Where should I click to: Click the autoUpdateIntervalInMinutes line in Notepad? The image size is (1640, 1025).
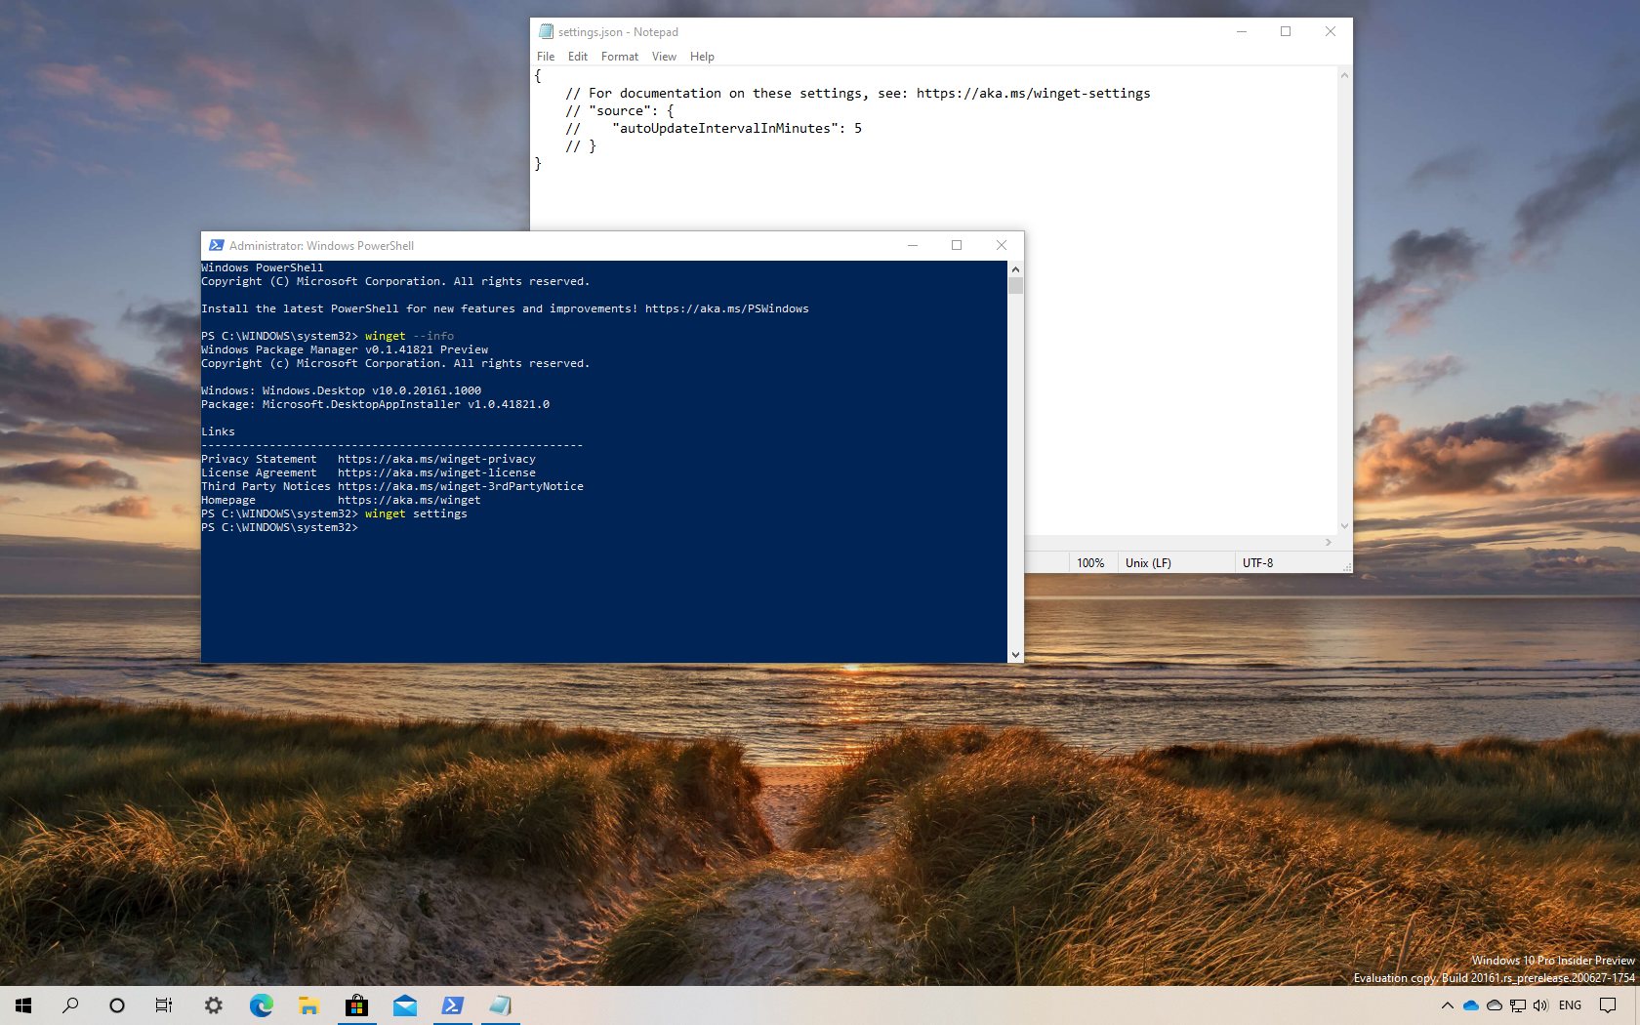714,128
